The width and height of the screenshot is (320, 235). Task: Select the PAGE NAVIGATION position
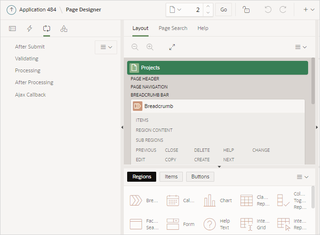[149, 87]
